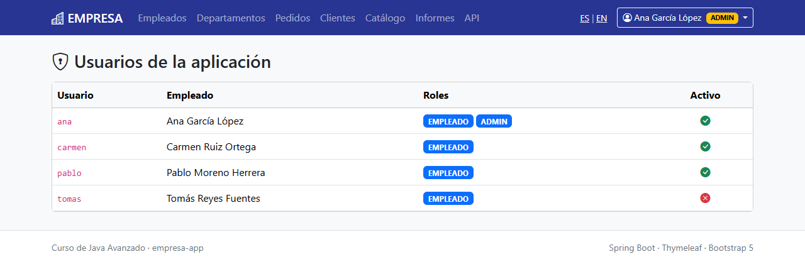
Task: Click the username 'carmen'
Action: [72, 148]
